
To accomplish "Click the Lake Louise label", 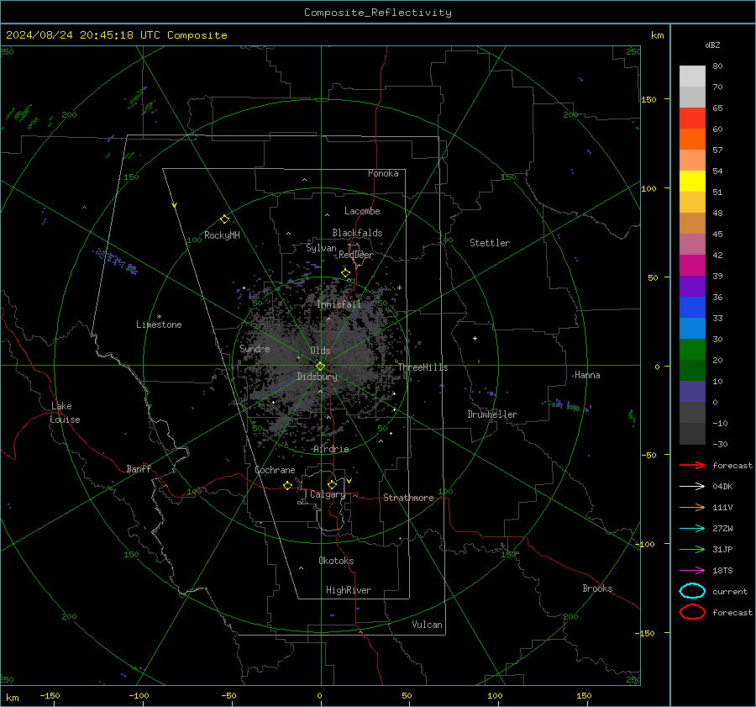I will click(65, 413).
